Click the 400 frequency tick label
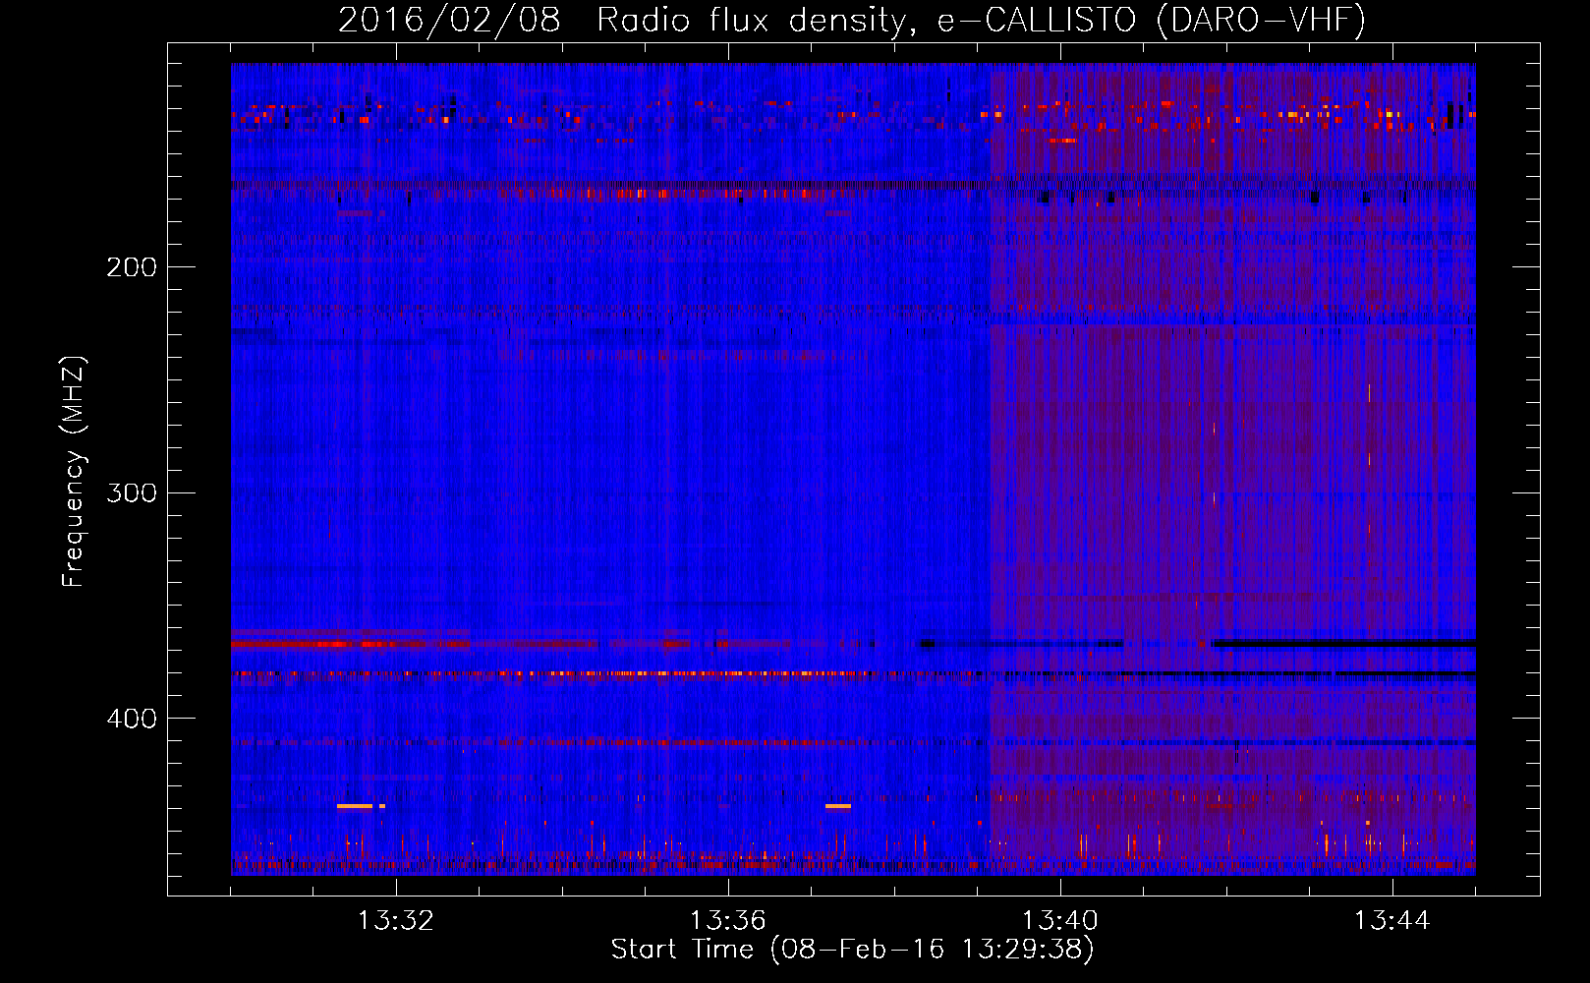Viewport: 1590px width, 983px height. tap(132, 719)
